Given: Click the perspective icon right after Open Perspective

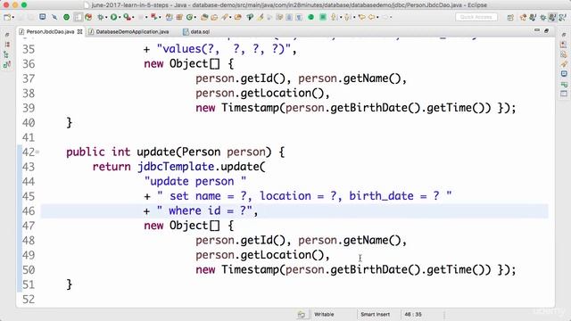Looking at the screenshot, I should pyautogui.click(x=524, y=17).
